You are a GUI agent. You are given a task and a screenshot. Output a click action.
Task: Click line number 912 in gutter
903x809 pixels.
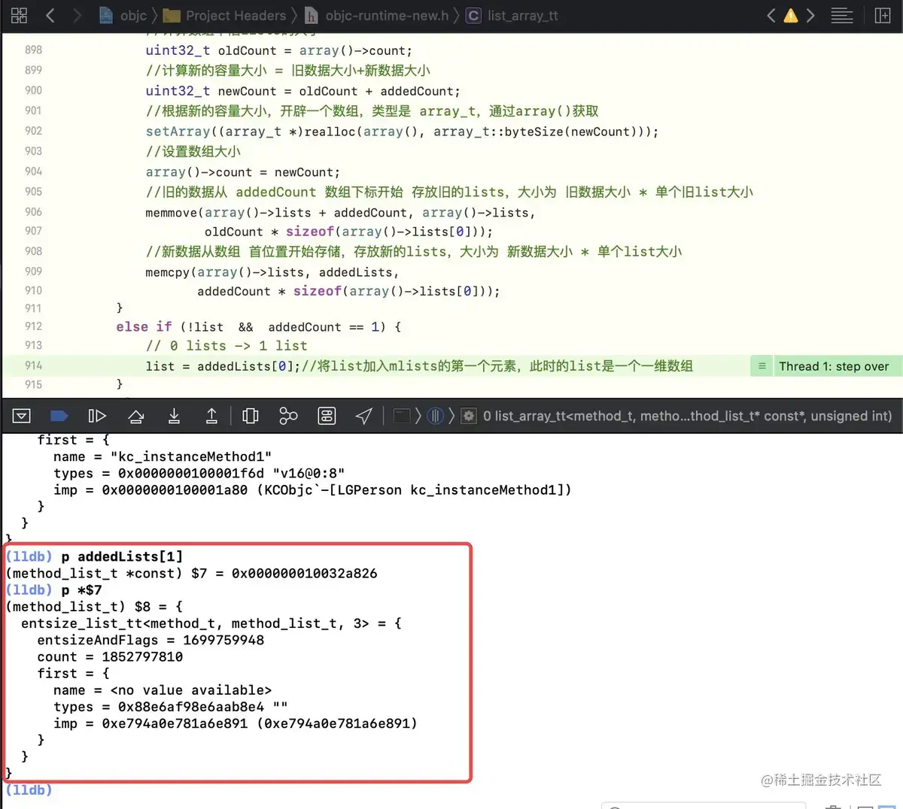[33, 326]
